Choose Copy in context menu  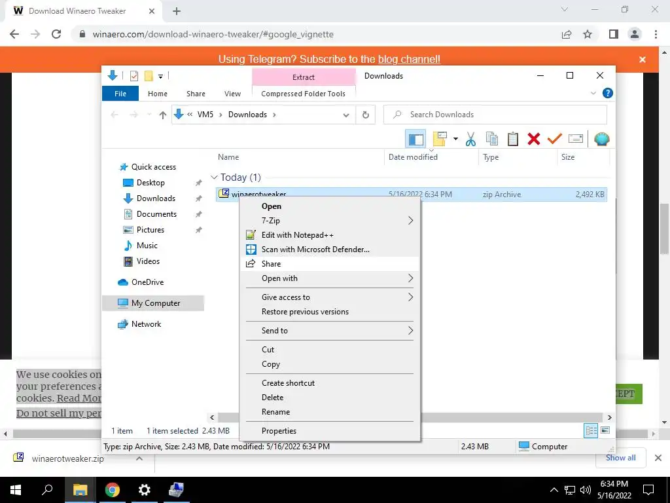330,364
